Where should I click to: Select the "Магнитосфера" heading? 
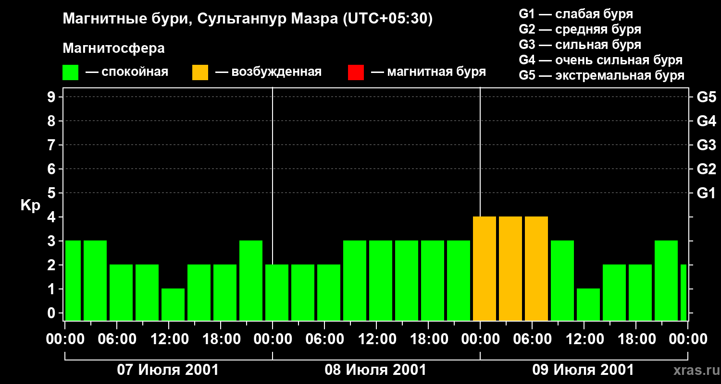click(114, 48)
